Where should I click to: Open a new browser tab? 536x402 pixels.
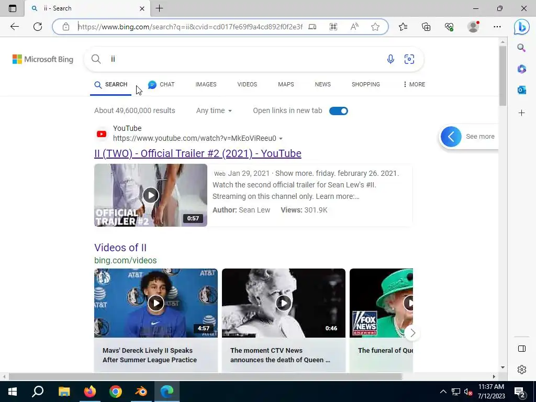(x=159, y=8)
